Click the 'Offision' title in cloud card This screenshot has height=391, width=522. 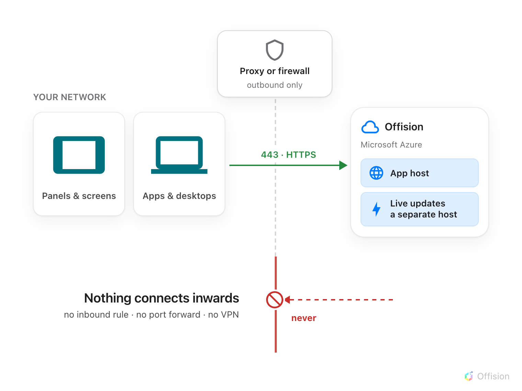pos(404,127)
